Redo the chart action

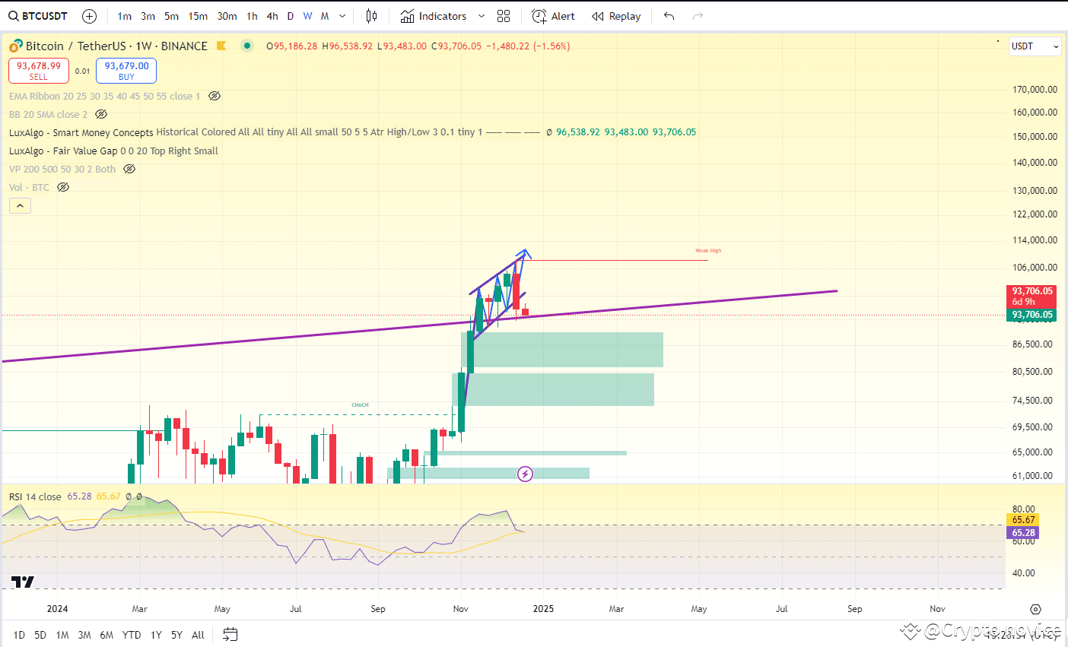click(x=698, y=16)
